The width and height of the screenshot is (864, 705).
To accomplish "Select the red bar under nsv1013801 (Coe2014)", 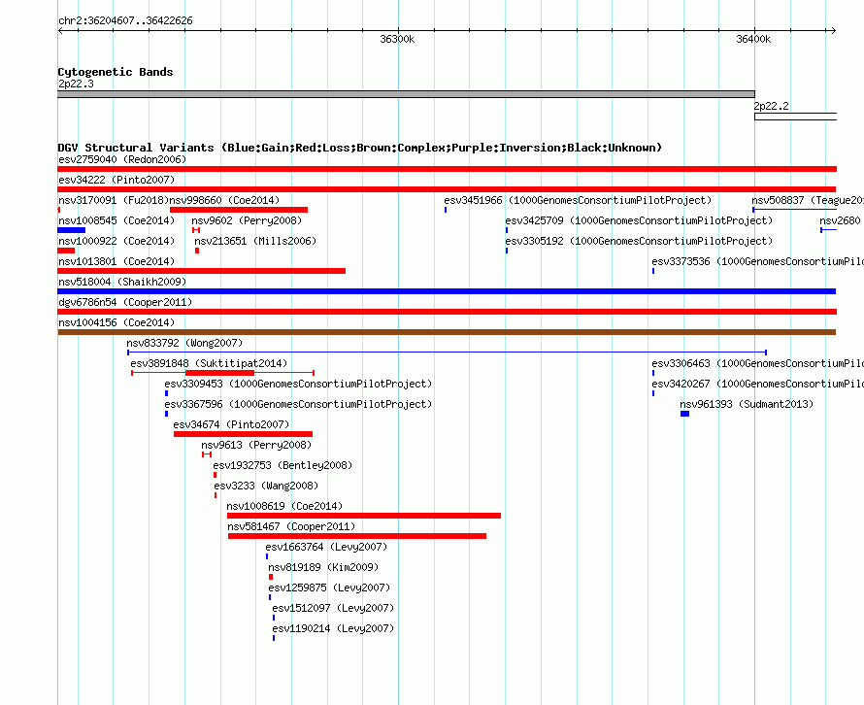I will (202, 271).
